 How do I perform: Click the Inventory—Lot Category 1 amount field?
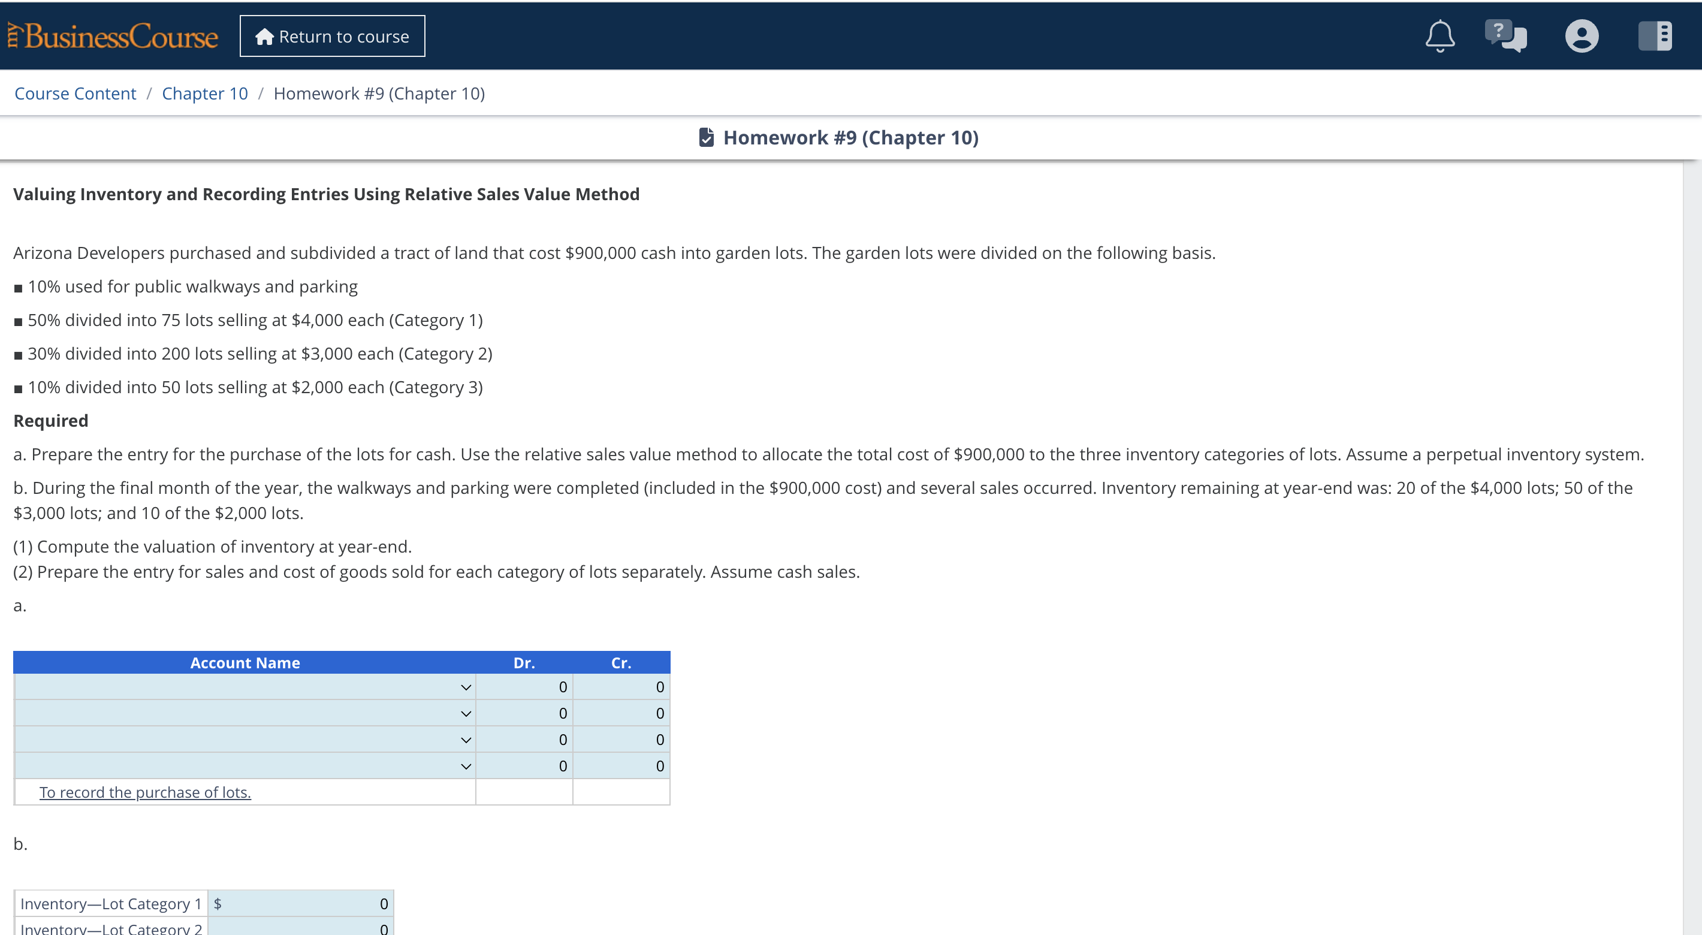301,903
